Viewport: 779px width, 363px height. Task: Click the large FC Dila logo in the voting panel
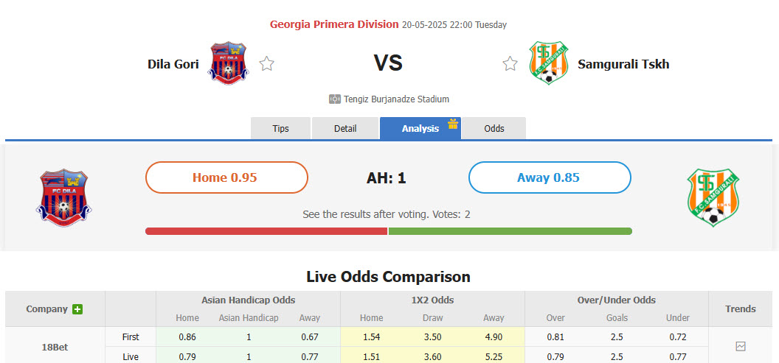click(x=63, y=197)
